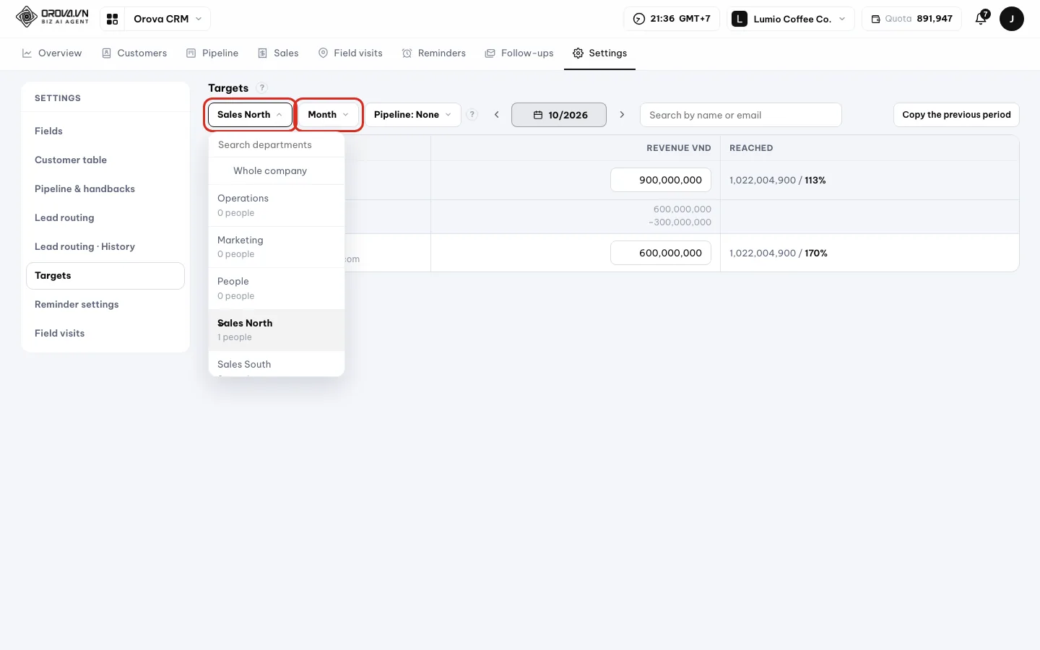Open Lead routing · History settings
1040x650 pixels.
tap(105, 247)
